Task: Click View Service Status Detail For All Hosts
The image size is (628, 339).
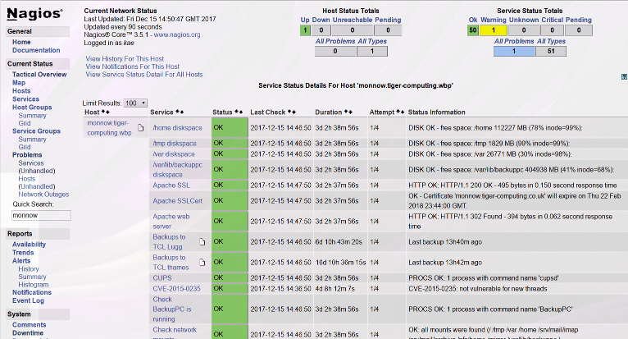Action: click(x=144, y=74)
